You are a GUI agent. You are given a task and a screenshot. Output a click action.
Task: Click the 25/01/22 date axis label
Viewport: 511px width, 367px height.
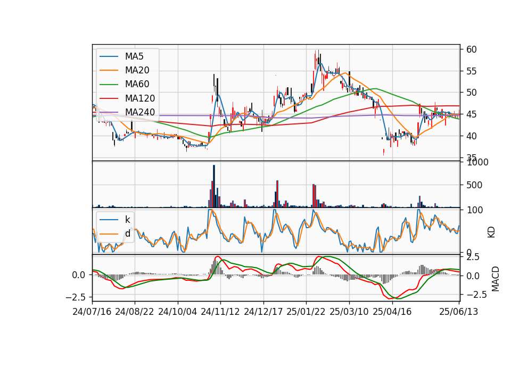tap(306, 312)
